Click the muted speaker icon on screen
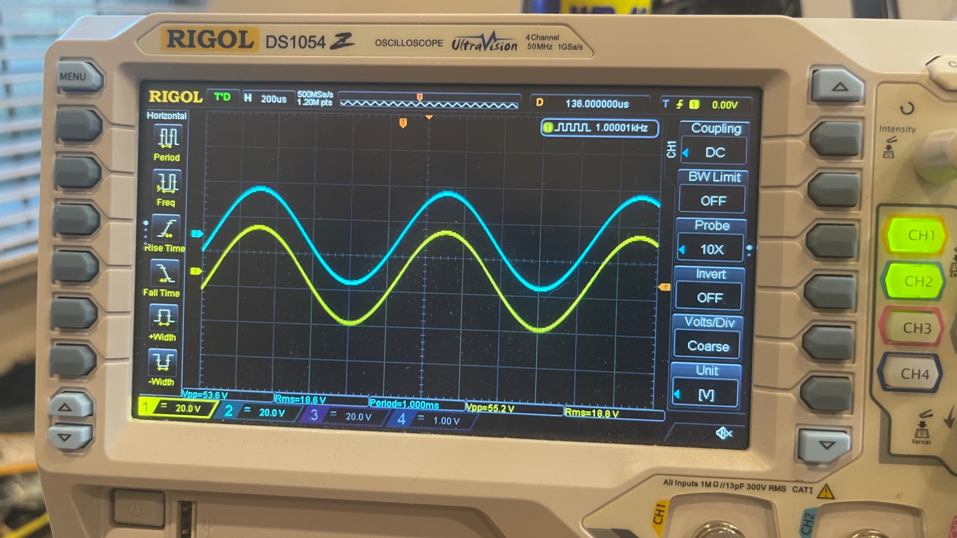The height and width of the screenshot is (538, 957). click(x=724, y=433)
